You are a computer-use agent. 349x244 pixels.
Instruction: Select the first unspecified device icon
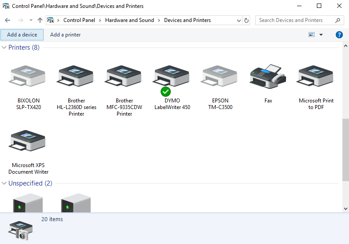click(28, 203)
